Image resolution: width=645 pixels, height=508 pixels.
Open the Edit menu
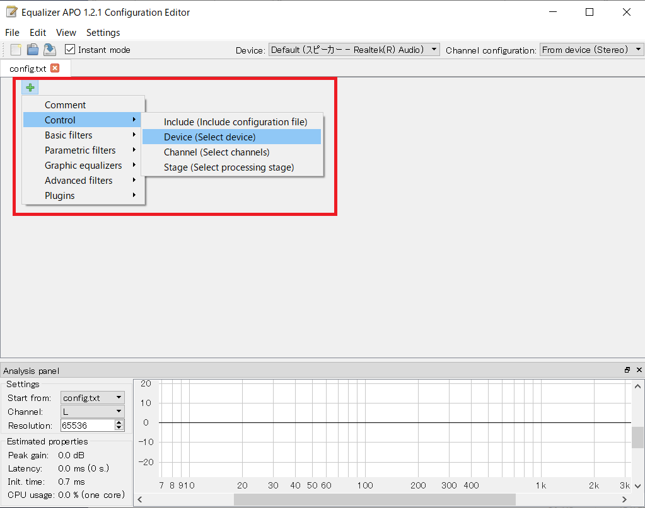click(x=38, y=33)
